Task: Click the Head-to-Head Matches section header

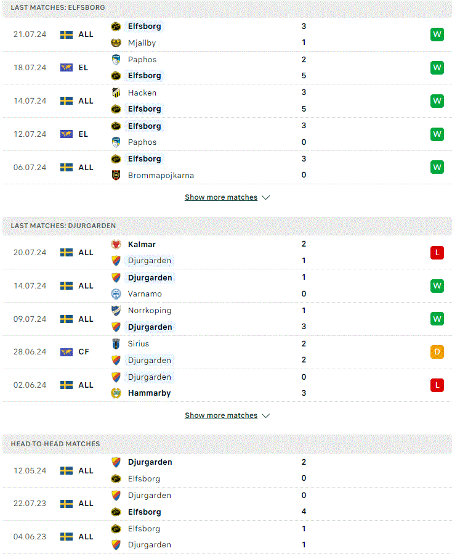Action: [x=227, y=444]
